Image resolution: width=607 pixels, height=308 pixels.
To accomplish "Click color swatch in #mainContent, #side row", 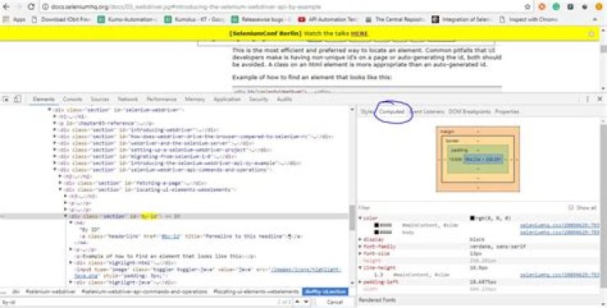I will point(377,226).
